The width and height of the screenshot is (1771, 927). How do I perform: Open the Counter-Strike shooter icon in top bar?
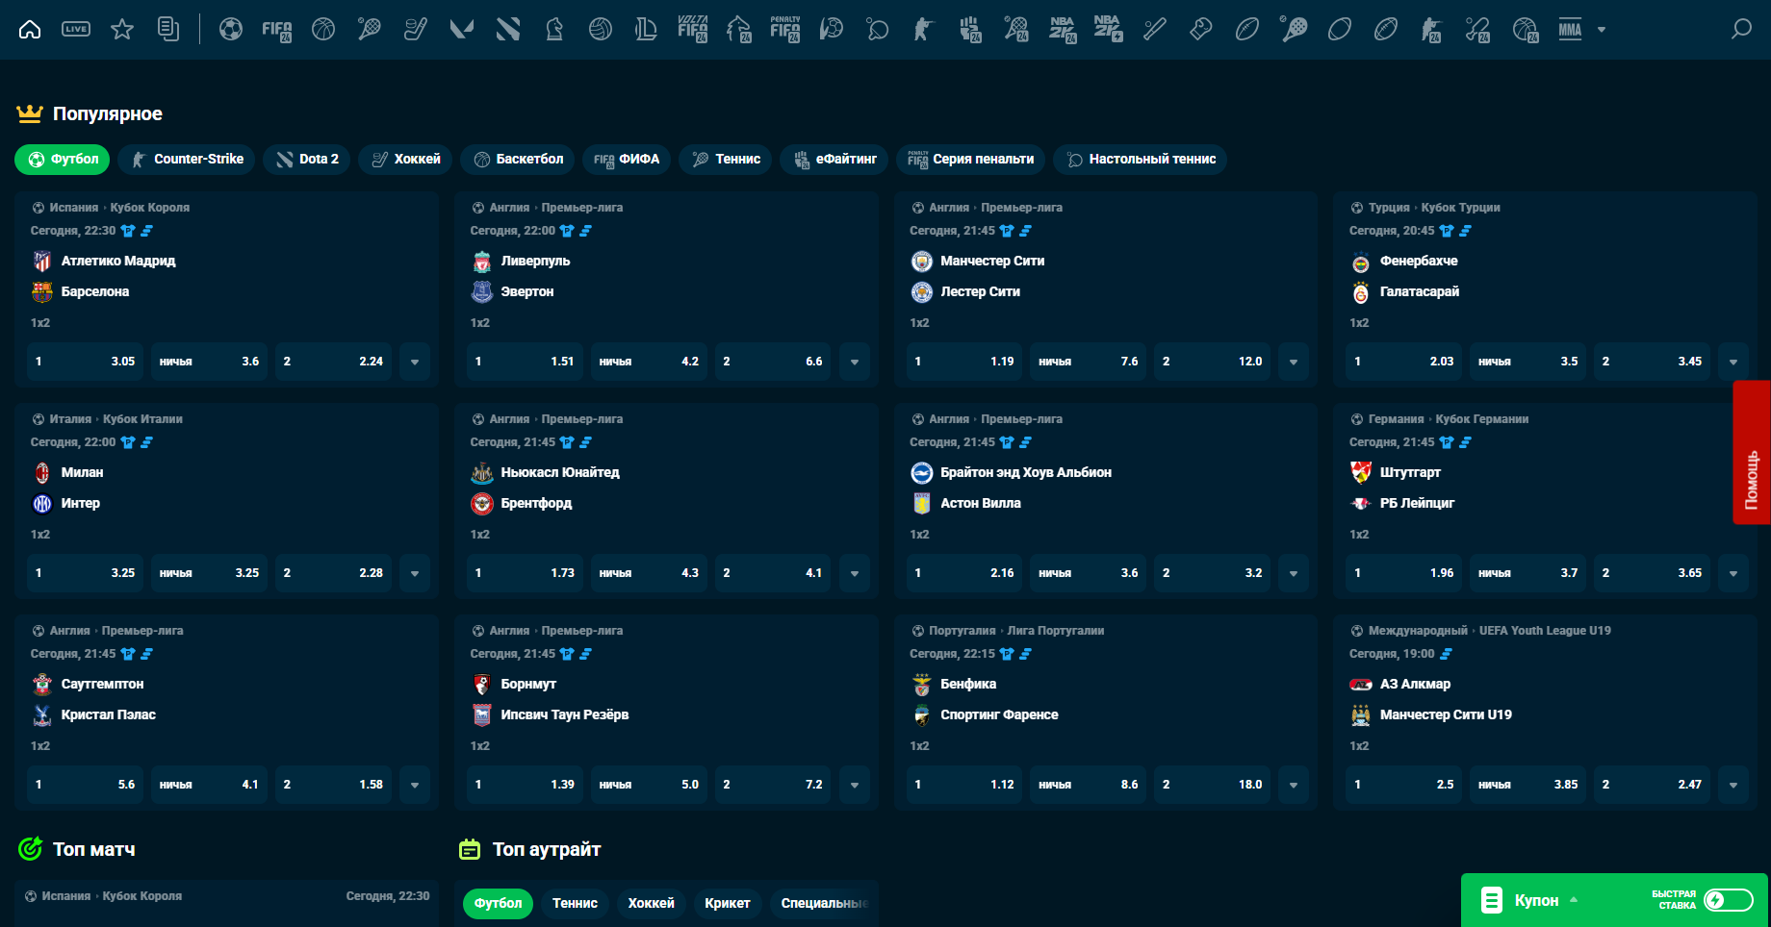click(924, 30)
